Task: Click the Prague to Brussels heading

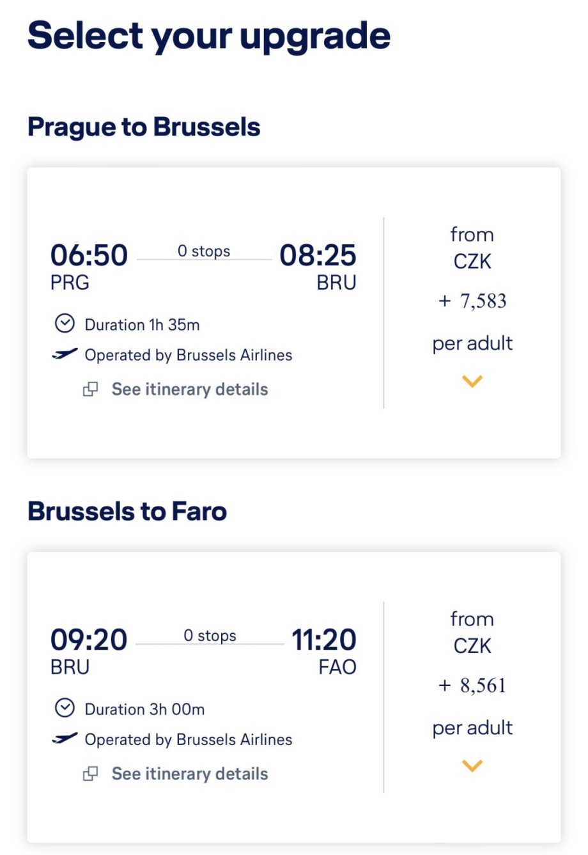Action: (x=144, y=127)
